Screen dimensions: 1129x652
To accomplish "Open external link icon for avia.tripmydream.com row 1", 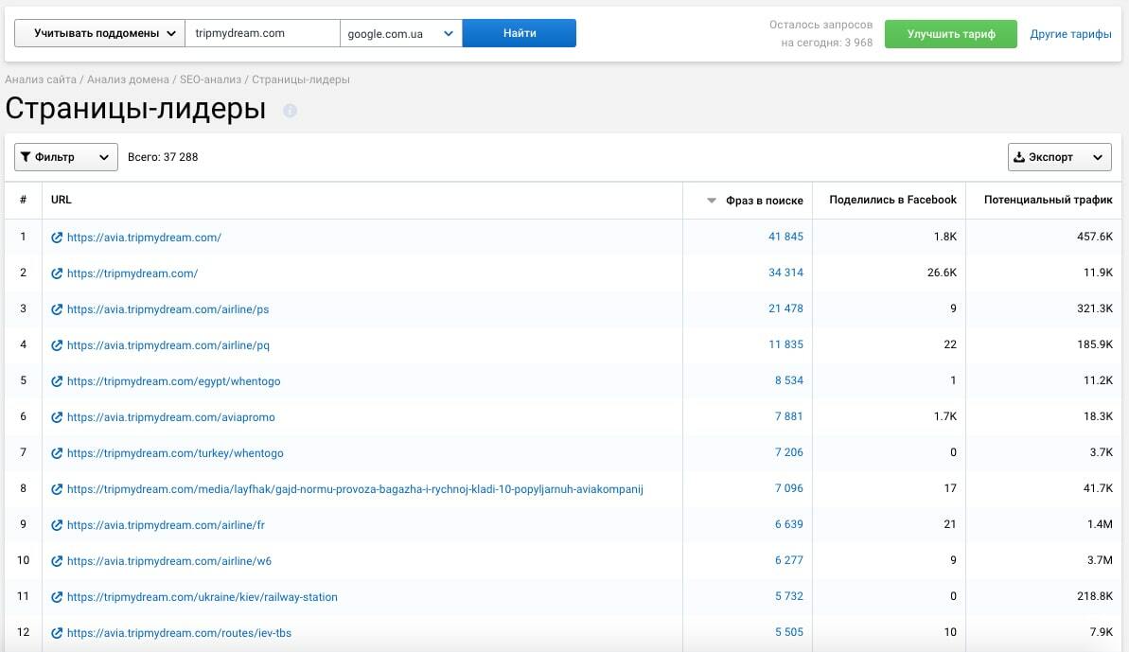I will coord(57,238).
